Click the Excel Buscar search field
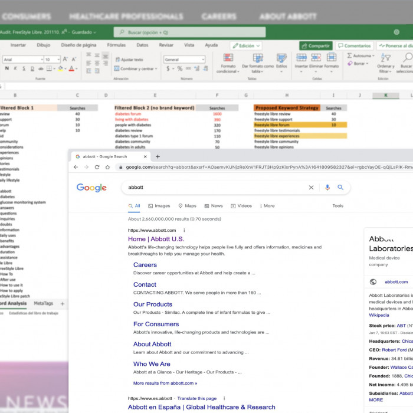This screenshot has width=413, height=413. pos(189,32)
